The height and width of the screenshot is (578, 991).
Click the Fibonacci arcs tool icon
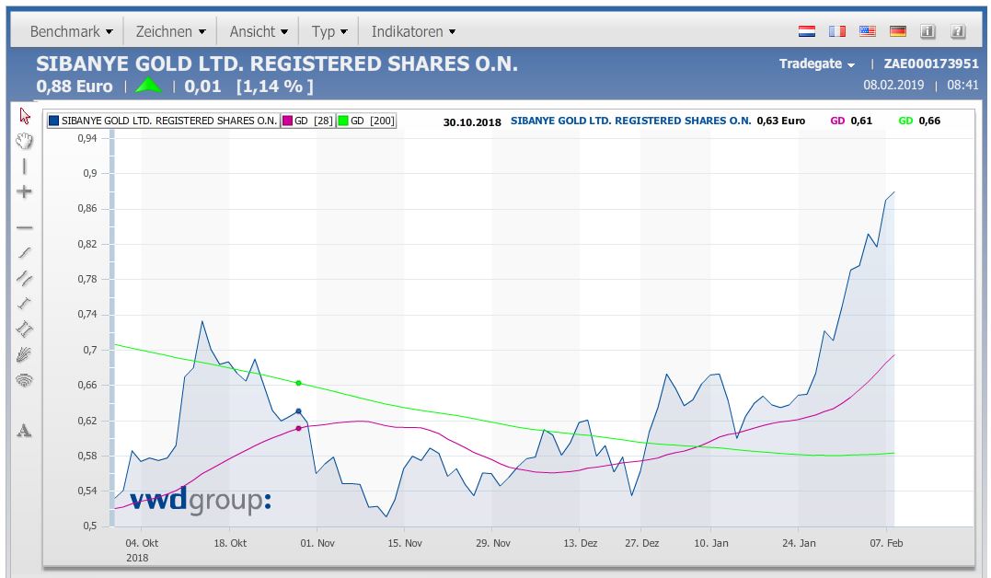pyautogui.click(x=25, y=379)
